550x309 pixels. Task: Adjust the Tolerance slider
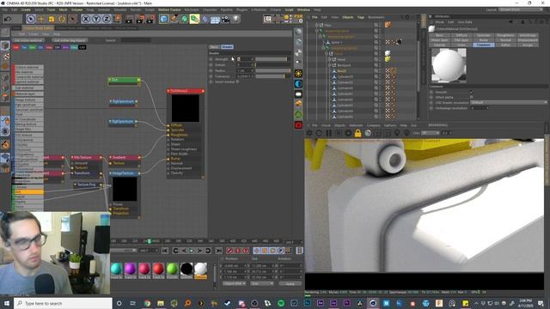tap(272, 76)
